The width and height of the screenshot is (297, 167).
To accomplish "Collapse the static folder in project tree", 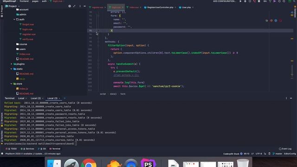I will click(x=11, y=69).
